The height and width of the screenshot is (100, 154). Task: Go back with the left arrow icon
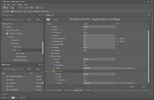click(20, 8)
